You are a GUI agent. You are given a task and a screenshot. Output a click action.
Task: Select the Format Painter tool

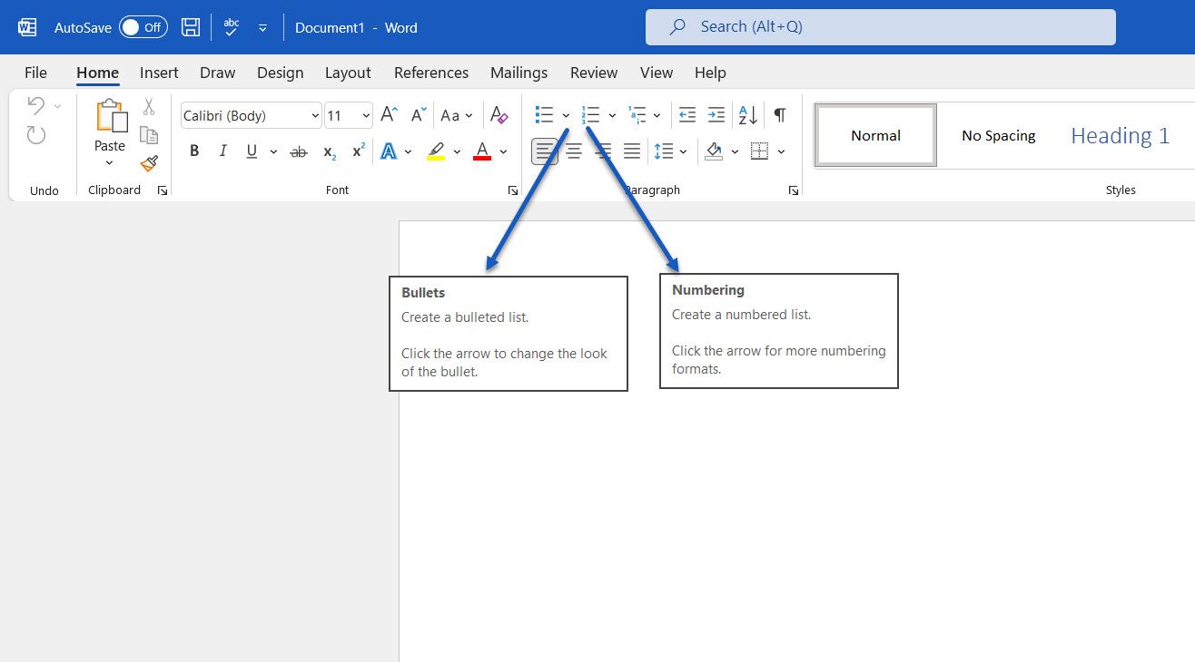pos(149,163)
